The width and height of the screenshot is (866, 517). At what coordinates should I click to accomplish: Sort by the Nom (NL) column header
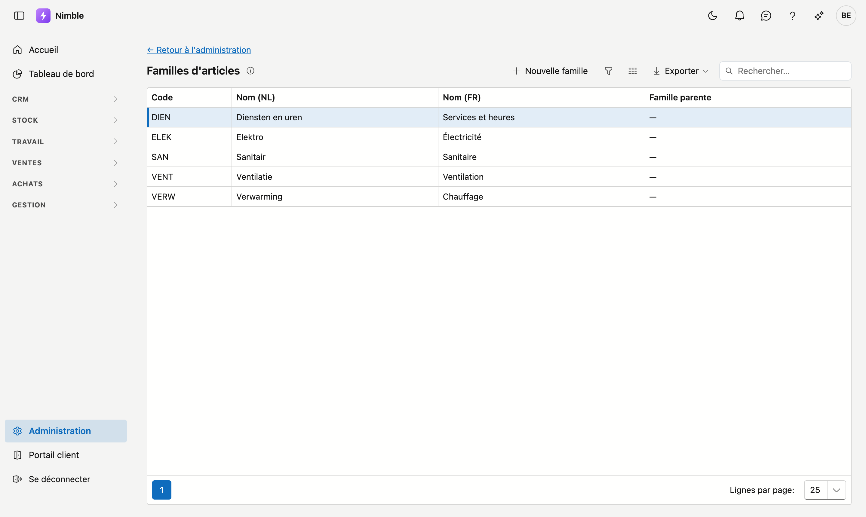[335, 98]
